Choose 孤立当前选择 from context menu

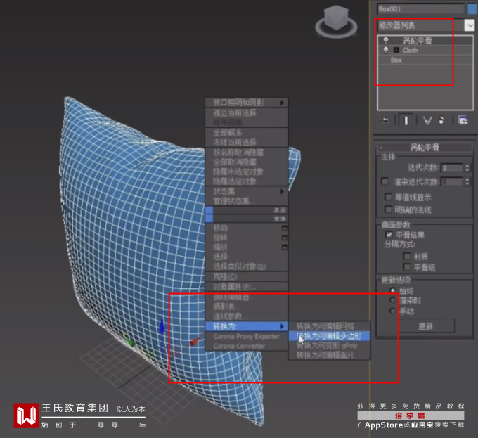(246, 112)
